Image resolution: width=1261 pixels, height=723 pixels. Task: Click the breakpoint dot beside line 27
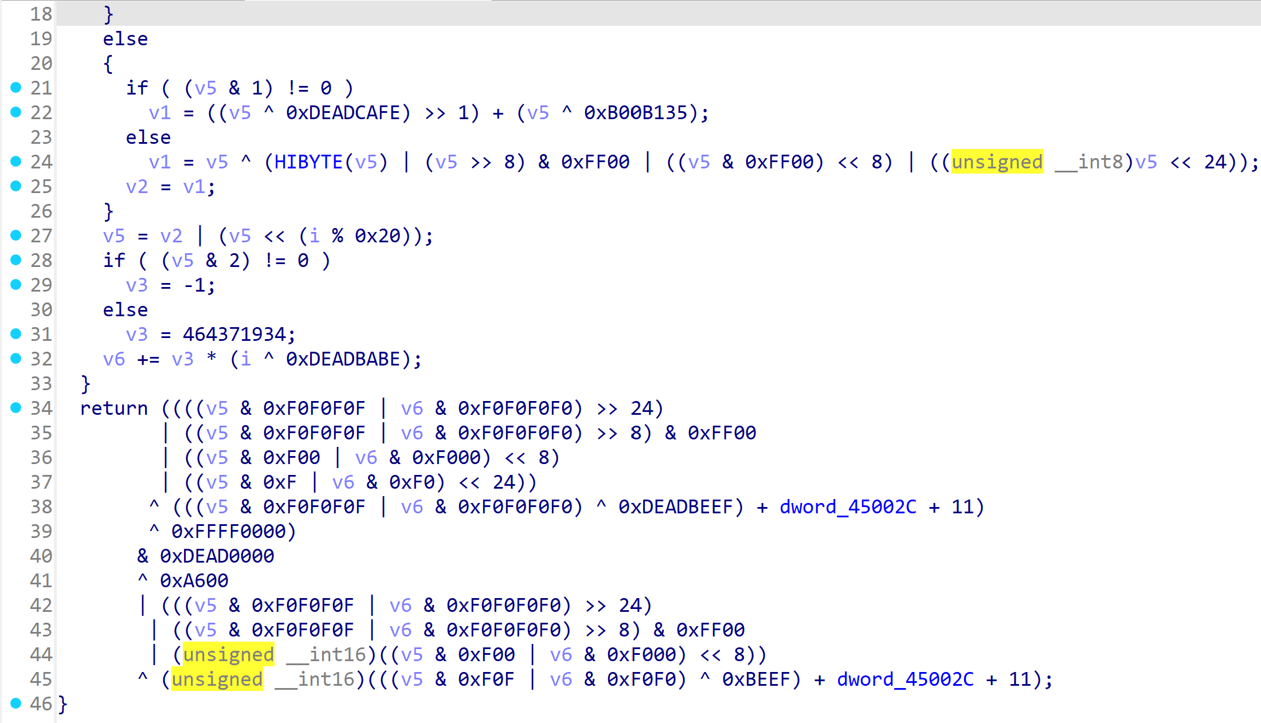(x=16, y=235)
